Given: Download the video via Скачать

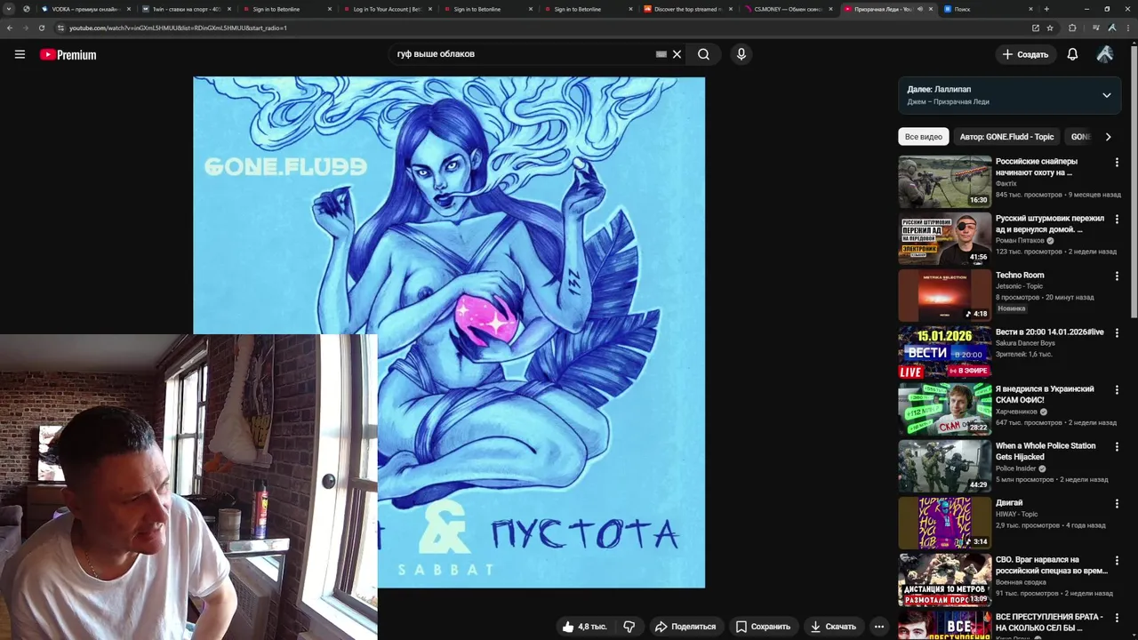Looking at the screenshot, I should [x=833, y=627].
